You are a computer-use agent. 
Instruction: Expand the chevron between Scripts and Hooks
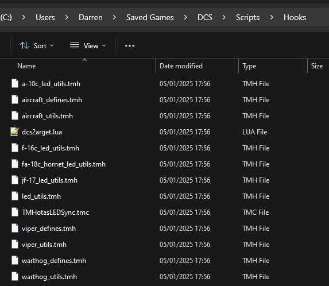coord(272,17)
